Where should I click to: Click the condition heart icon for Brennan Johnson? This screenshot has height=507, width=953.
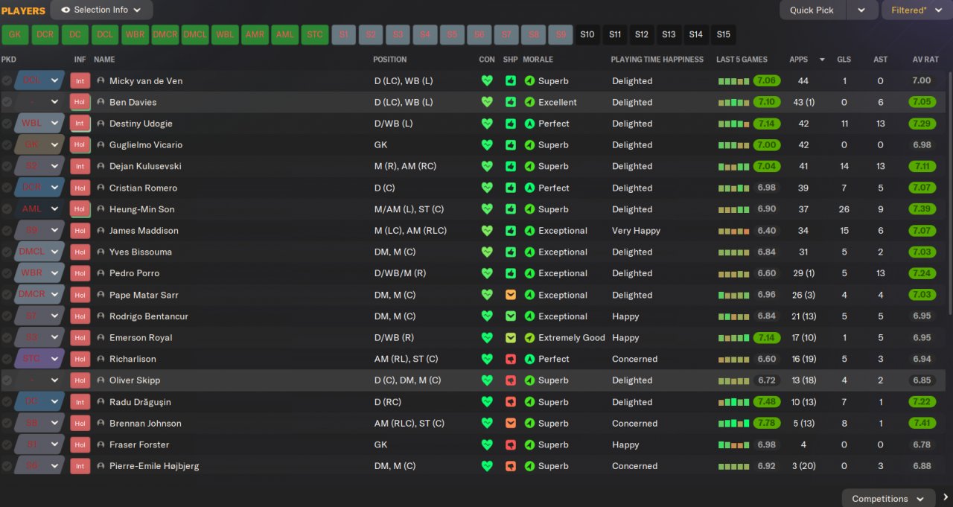click(487, 423)
